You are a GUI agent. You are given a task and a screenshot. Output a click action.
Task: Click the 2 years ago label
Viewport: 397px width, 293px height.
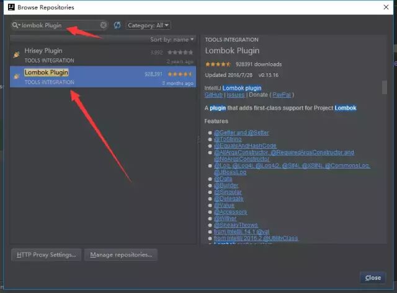(x=180, y=61)
